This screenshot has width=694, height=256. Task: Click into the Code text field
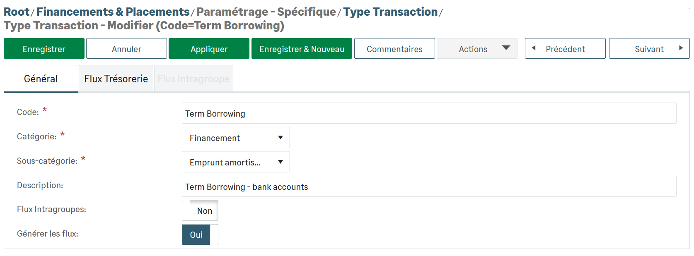[x=429, y=113]
